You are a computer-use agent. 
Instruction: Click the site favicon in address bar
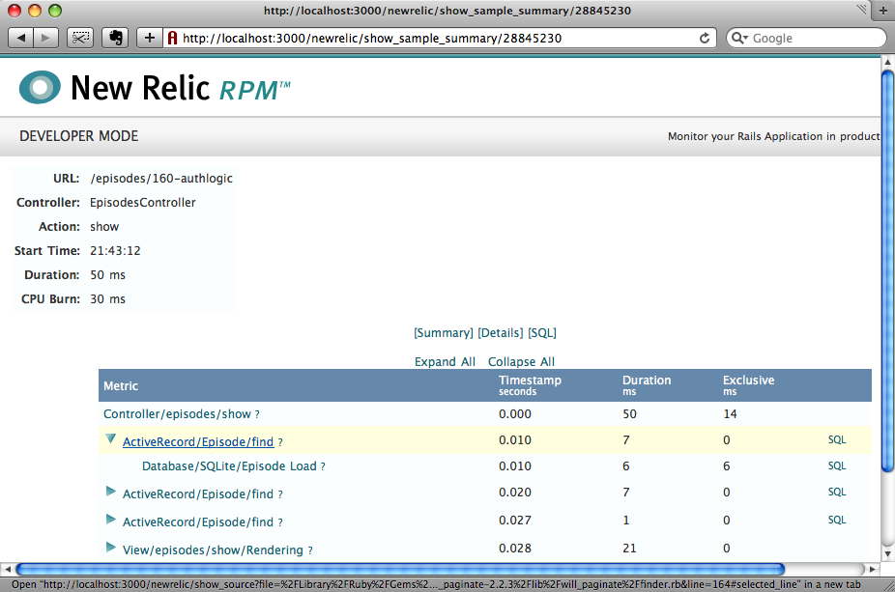tap(172, 39)
